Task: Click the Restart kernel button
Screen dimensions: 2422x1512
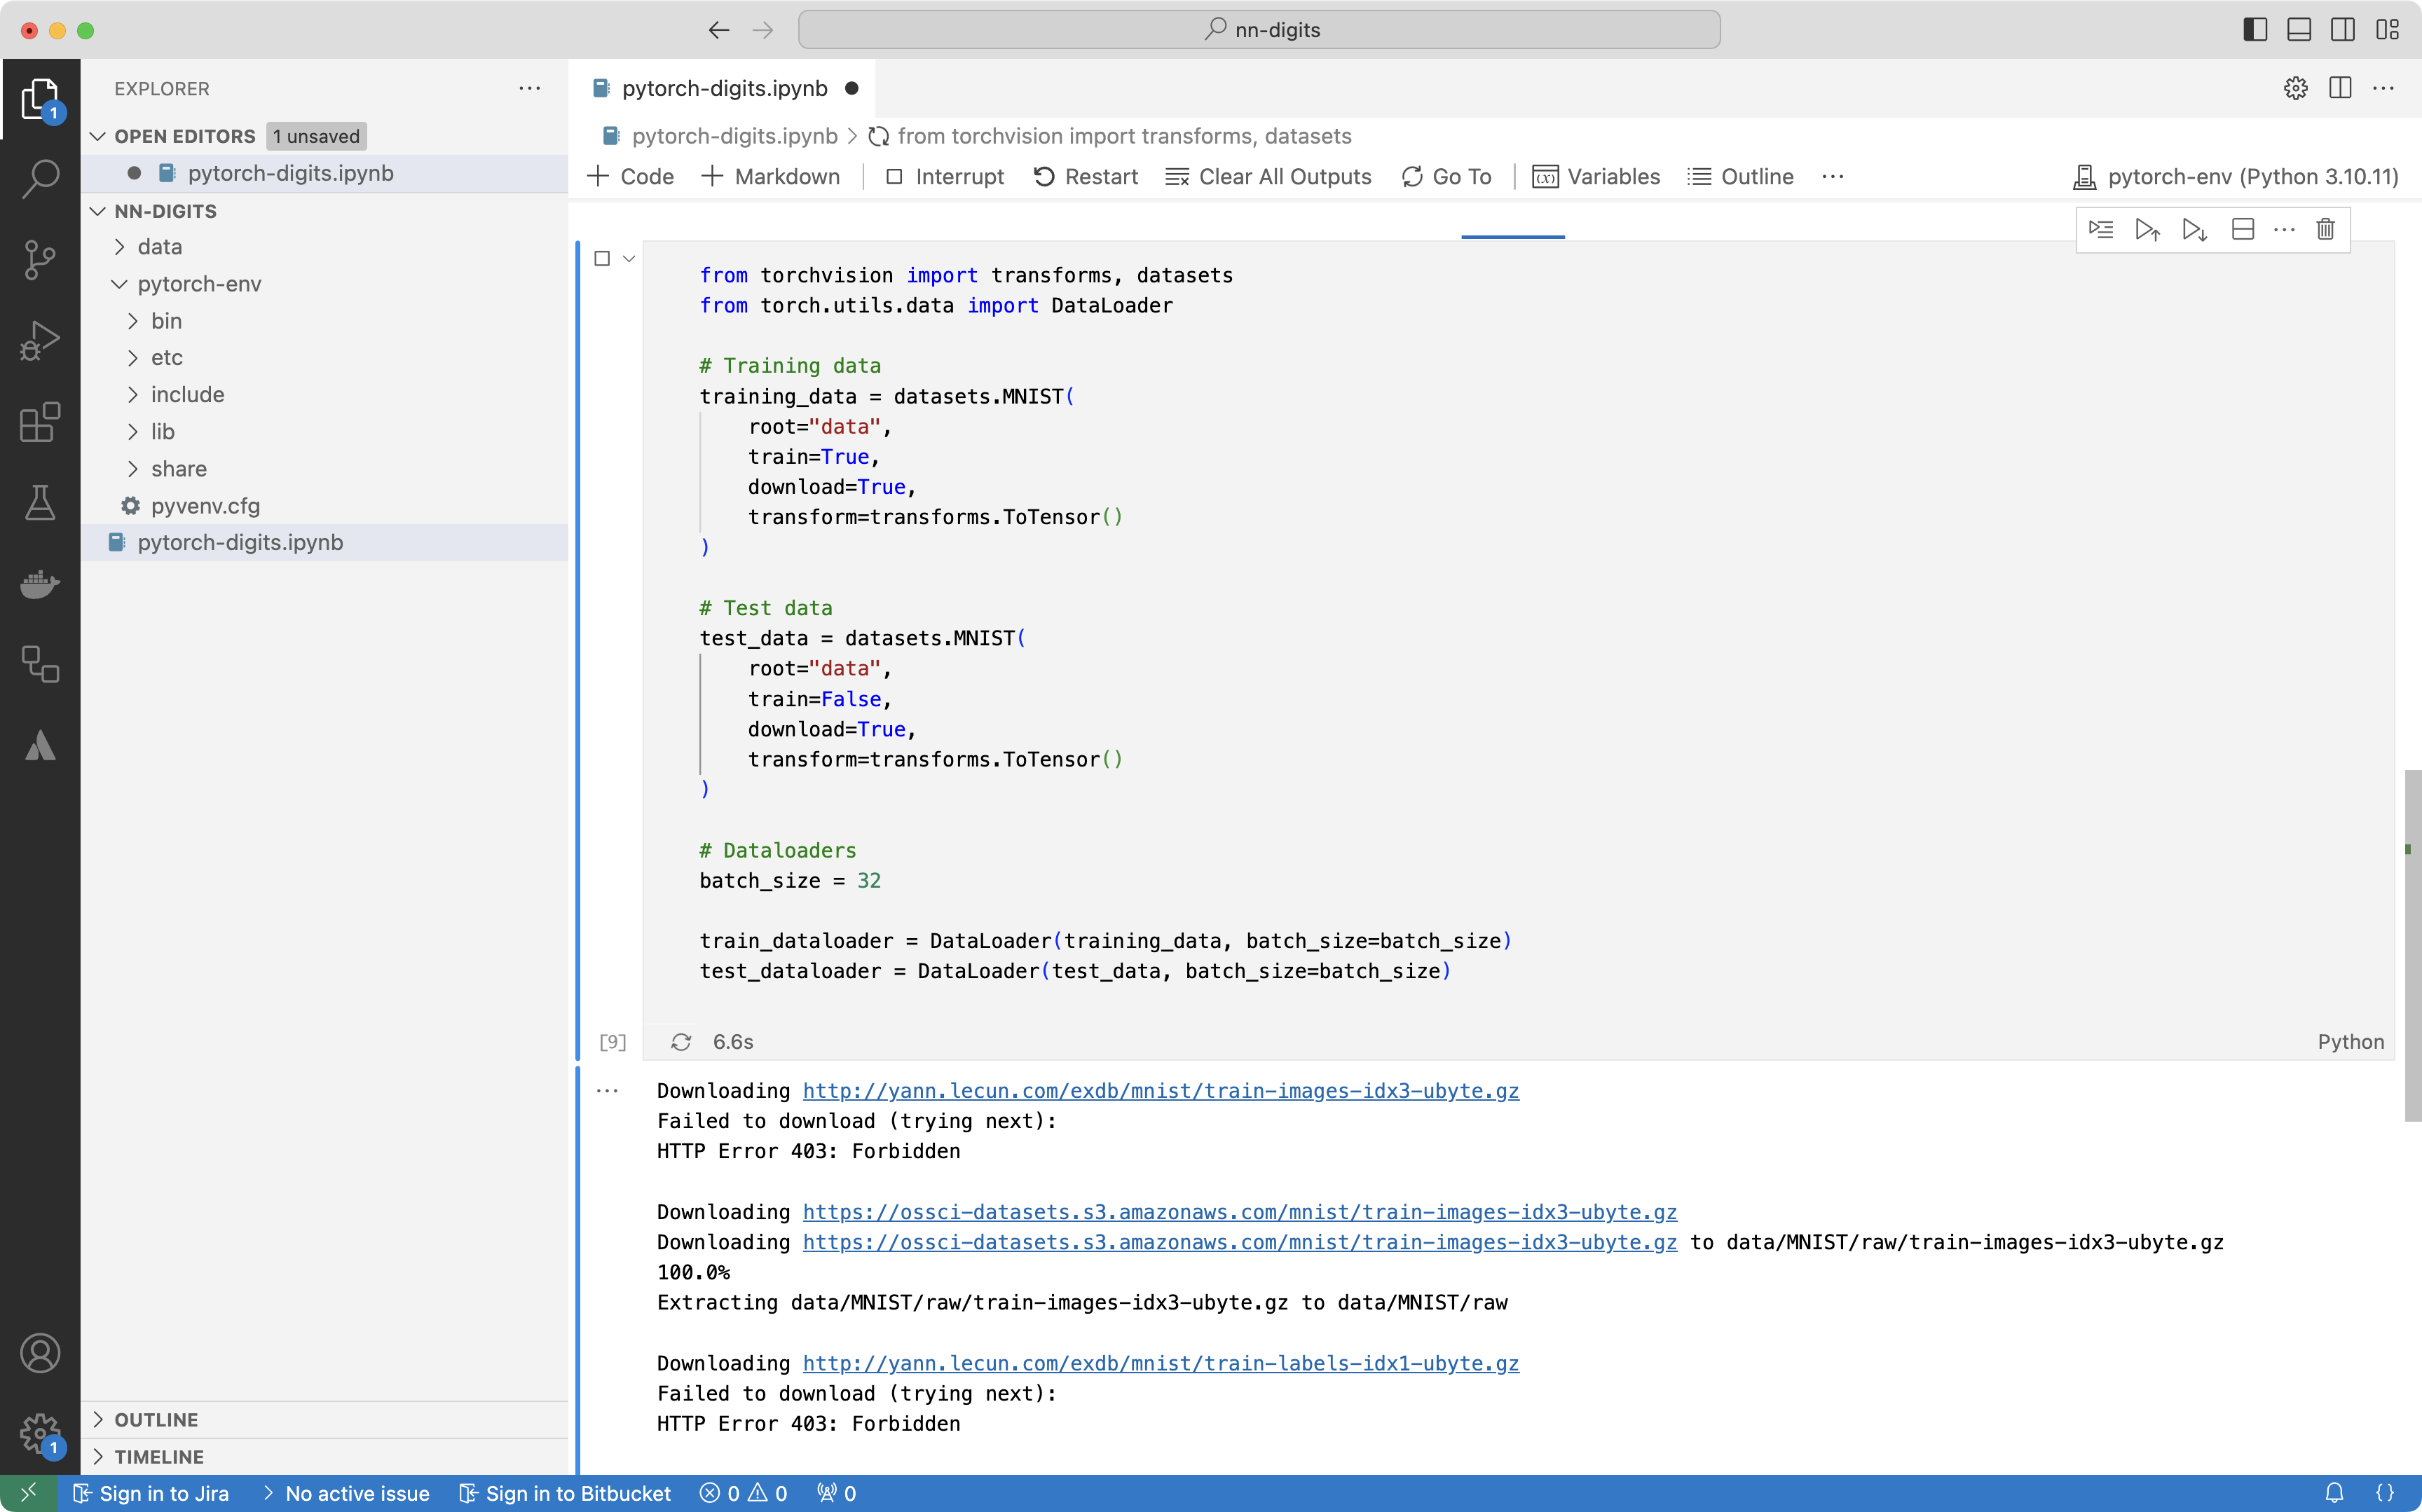Action: pyautogui.click(x=1083, y=174)
